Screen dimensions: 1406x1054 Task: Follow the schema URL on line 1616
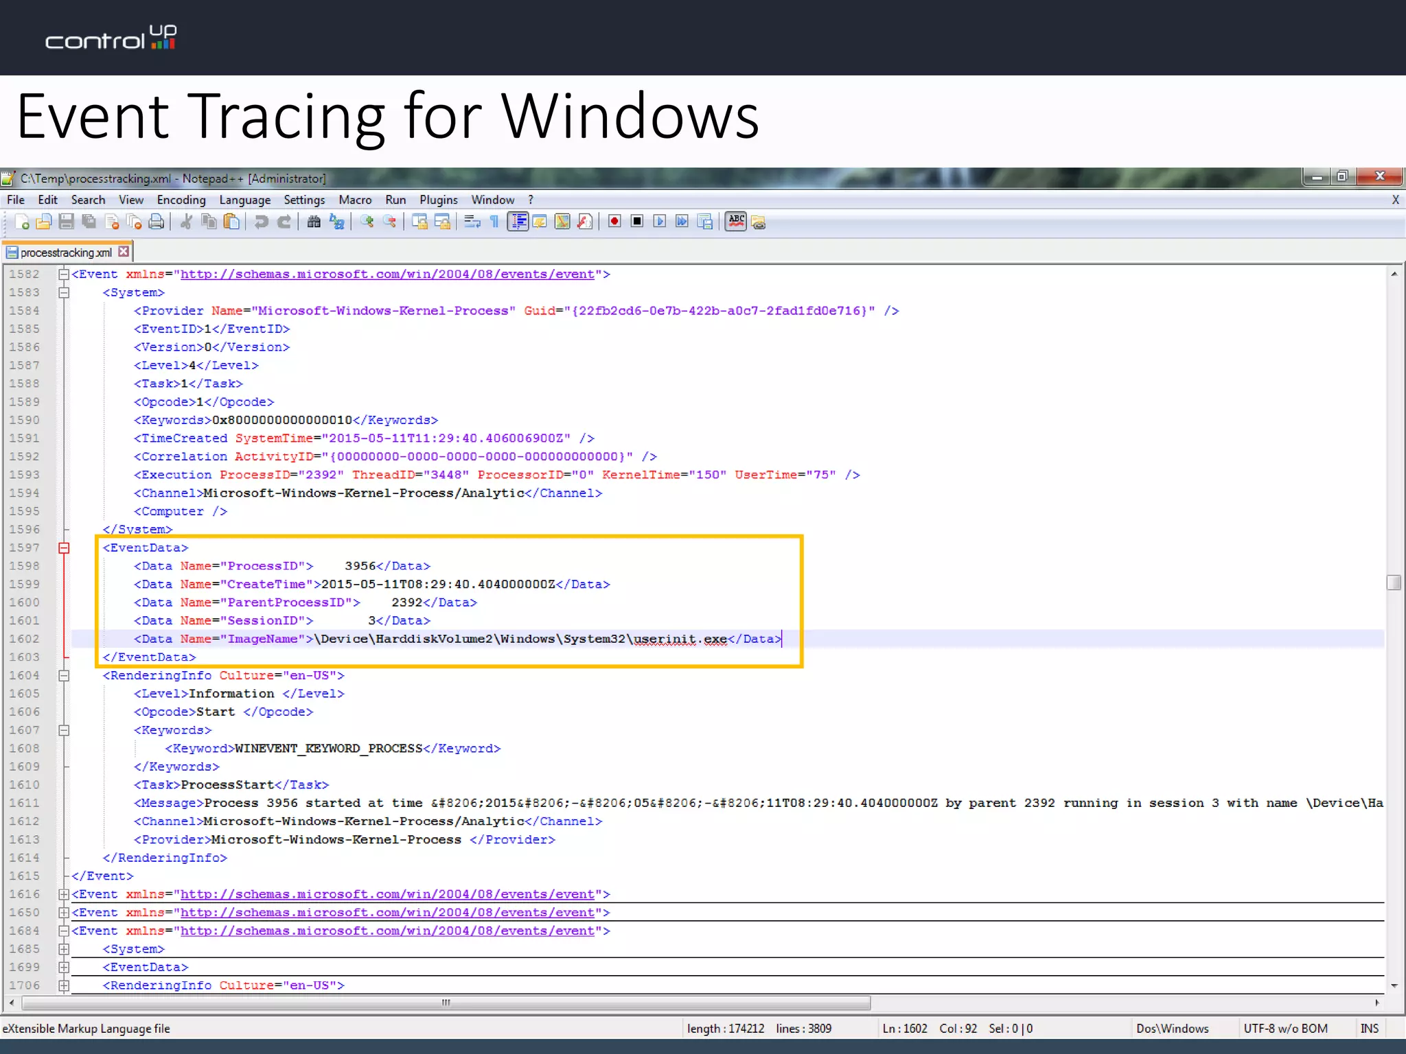pyautogui.click(x=387, y=895)
